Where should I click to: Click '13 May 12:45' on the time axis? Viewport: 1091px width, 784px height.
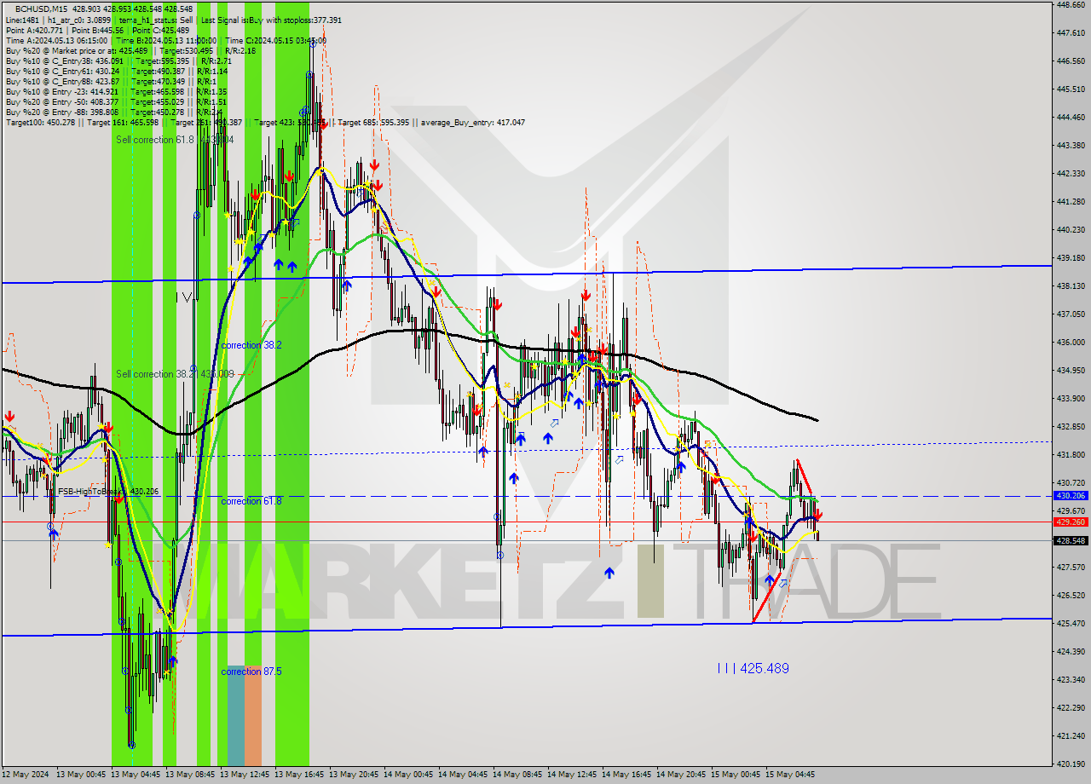tap(244, 775)
